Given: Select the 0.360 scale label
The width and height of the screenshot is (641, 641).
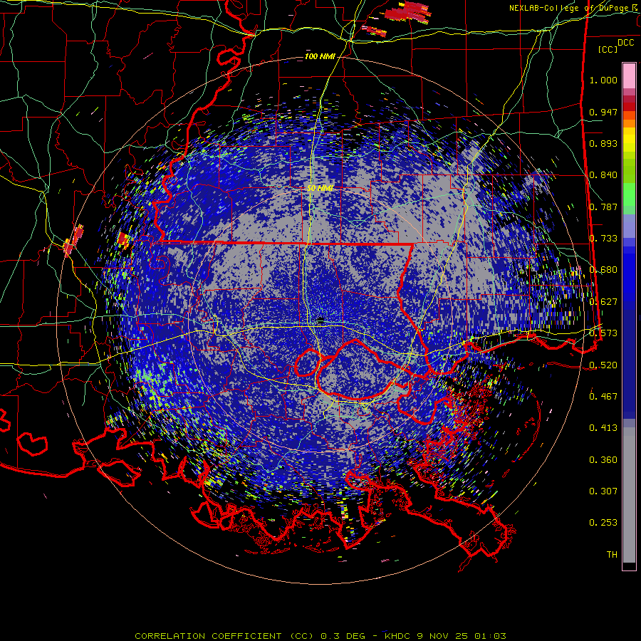Looking at the screenshot, I should 603,460.
